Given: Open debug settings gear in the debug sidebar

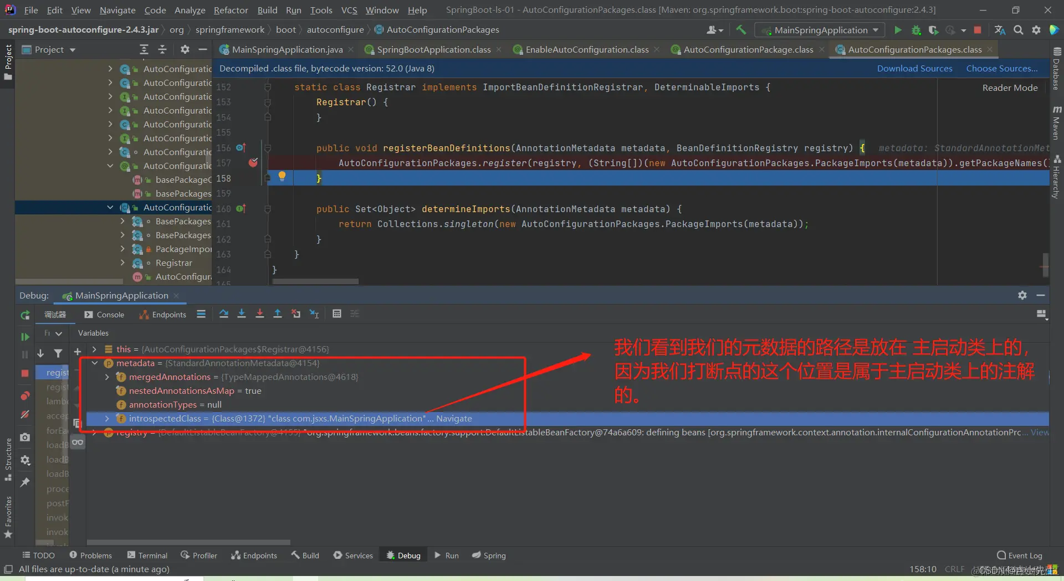Looking at the screenshot, I should pyautogui.click(x=25, y=460).
